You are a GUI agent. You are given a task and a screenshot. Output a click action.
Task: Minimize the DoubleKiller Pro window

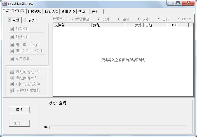(x=170, y=3)
